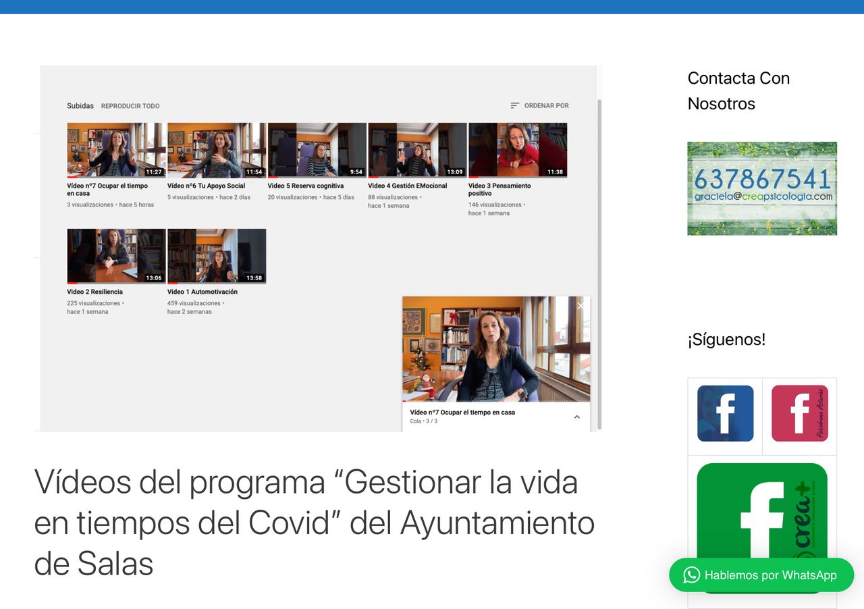The image size is (864, 609).
Task: Click the blue Facebook icon
Action: click(x=725, y=413)
